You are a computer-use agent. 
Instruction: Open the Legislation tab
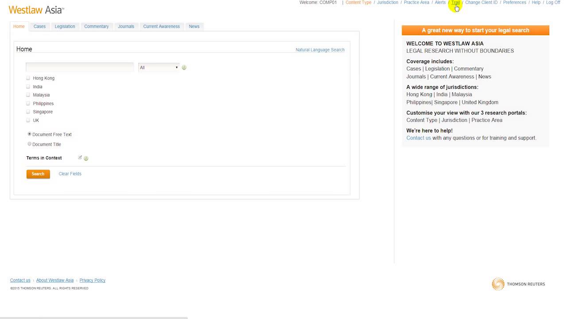click(65, 27)
